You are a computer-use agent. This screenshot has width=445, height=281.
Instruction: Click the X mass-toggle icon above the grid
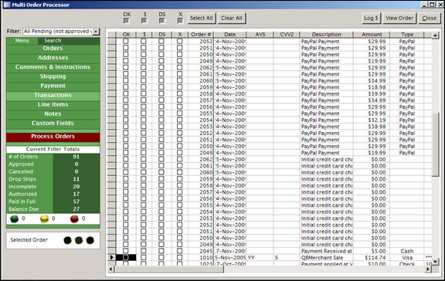tap(180, 21)
